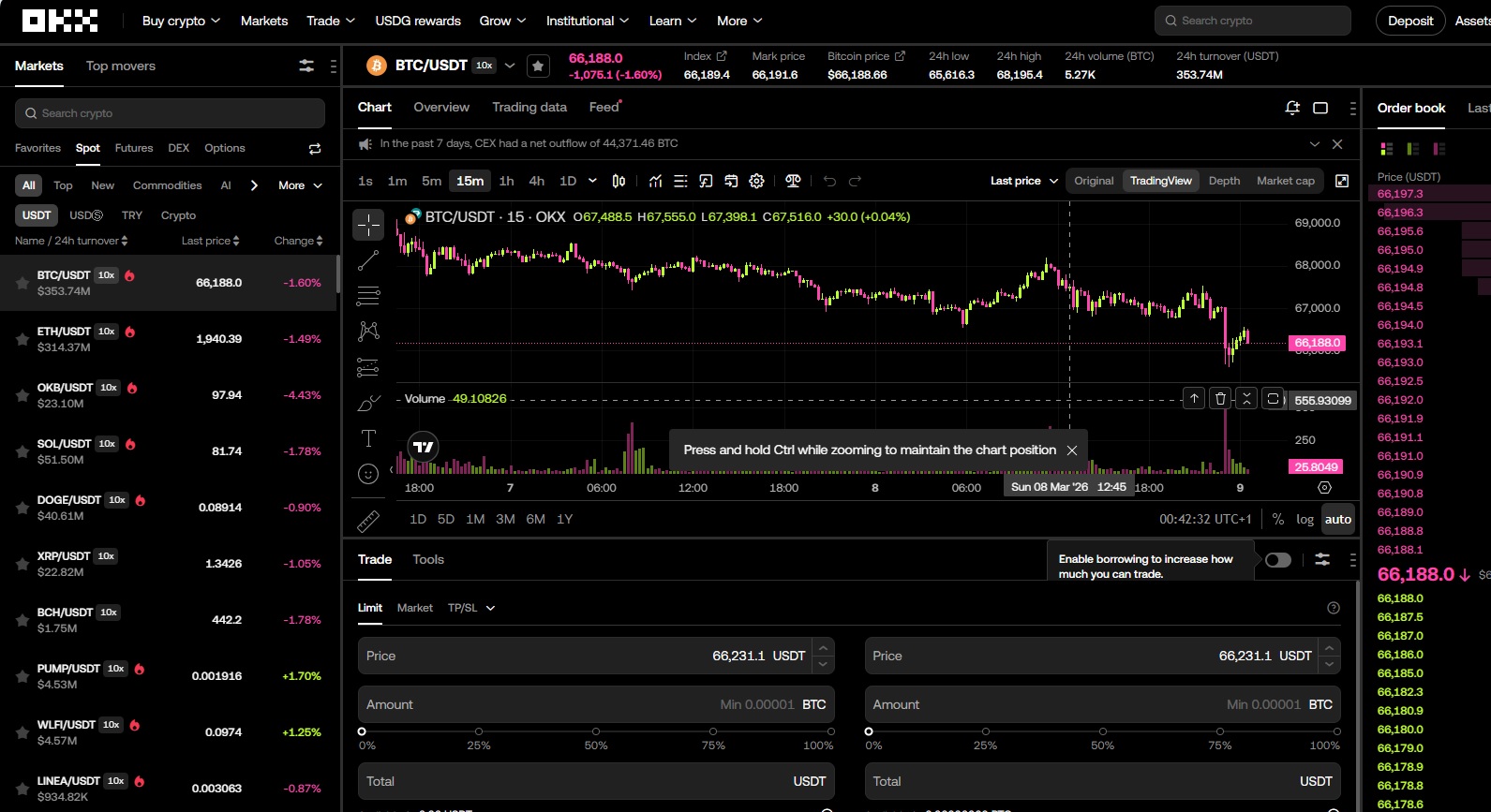Delete the Volume indicator pane
This screenshot has width=1491, height=812.
pyautogui.click(x=1220, y=399)
